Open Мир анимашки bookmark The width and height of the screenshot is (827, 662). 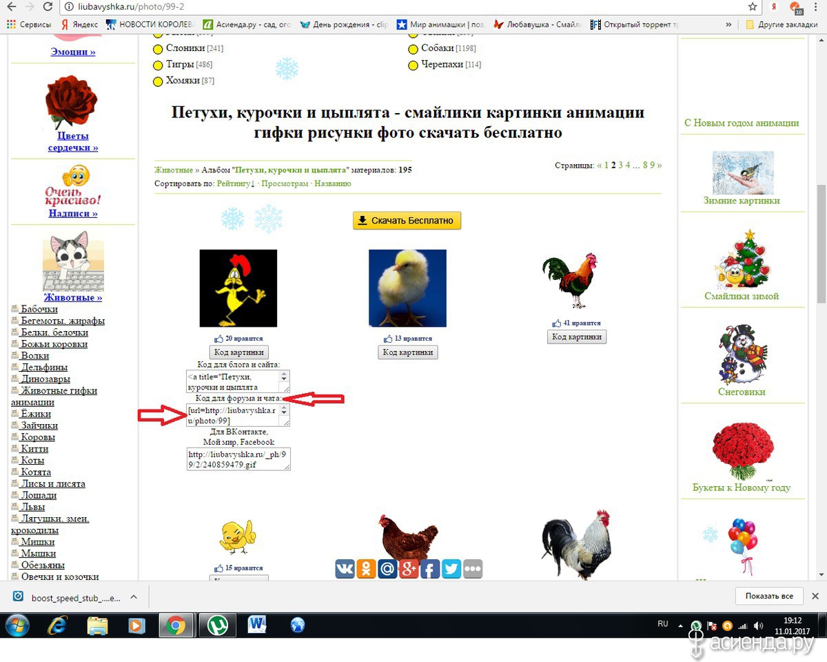pyautogui.click(x=441, y=24)
